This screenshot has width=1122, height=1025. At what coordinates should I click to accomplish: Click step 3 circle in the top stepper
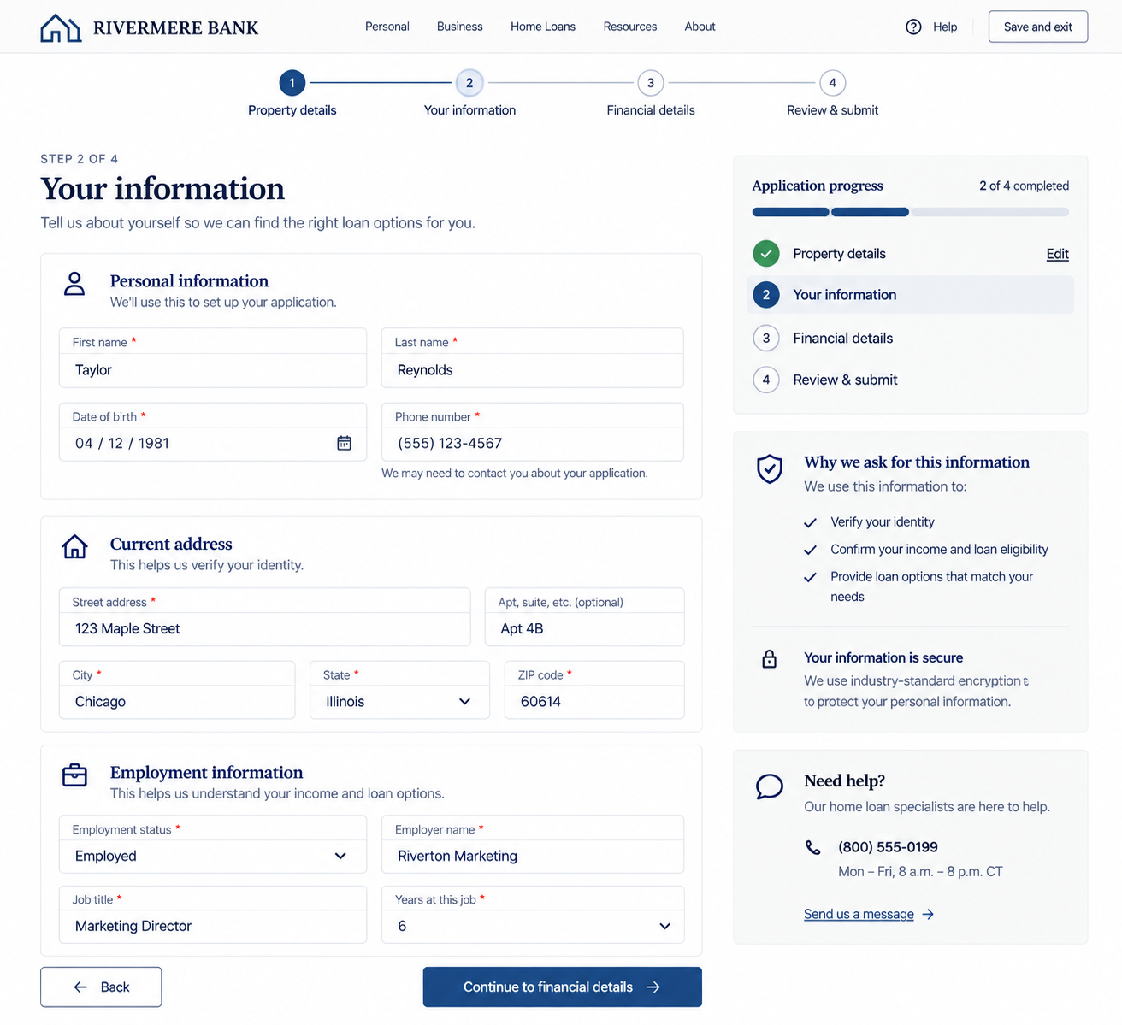click(651, 83)
